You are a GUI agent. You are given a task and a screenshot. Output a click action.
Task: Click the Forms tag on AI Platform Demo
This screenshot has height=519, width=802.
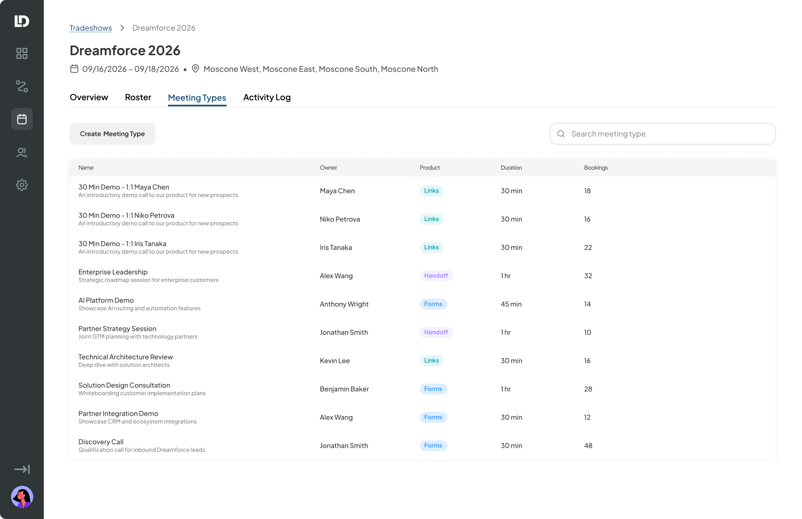pyautogui.click(x=433, y=304)
